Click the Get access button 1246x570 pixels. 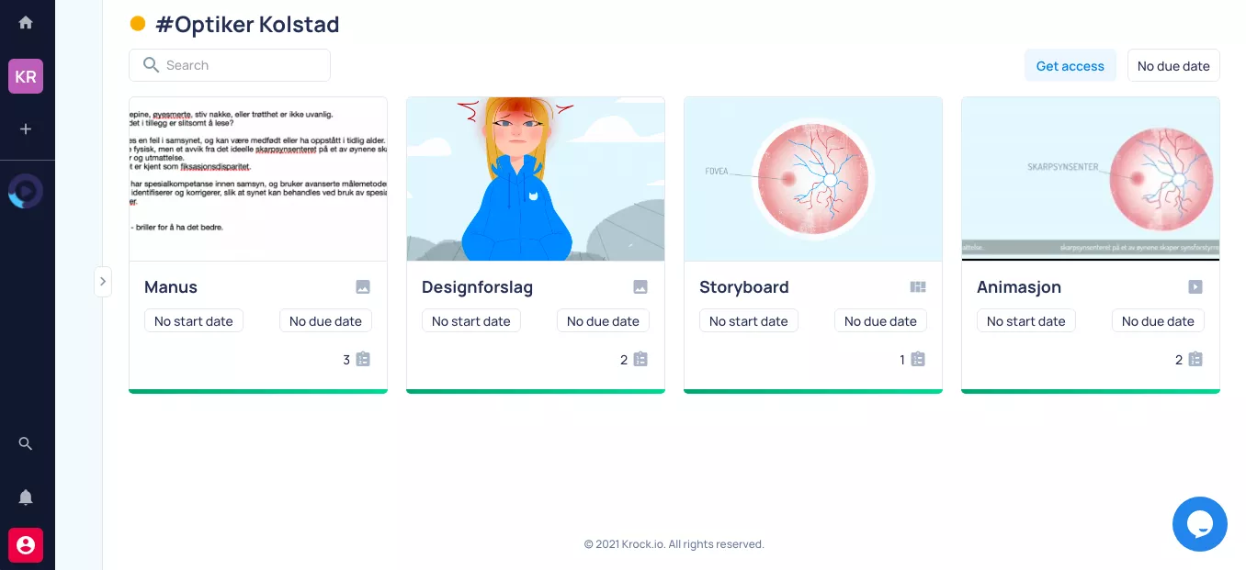1070,66
